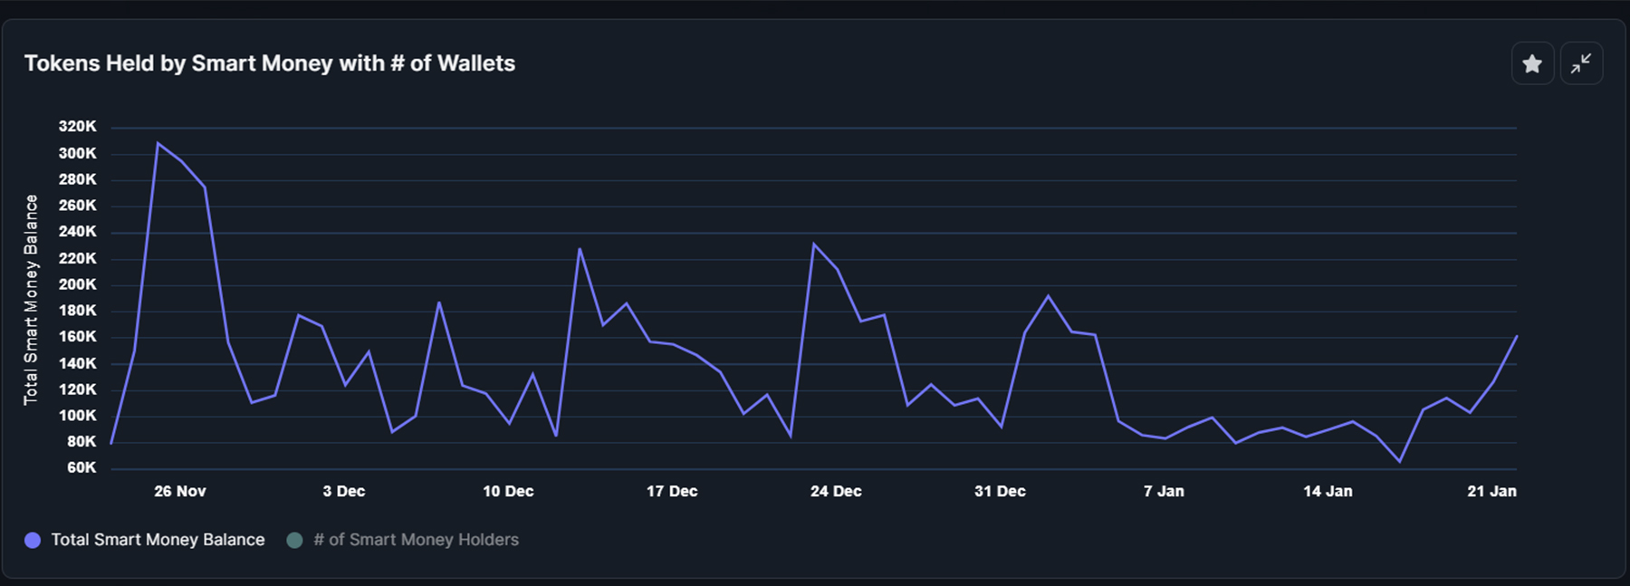The image size is (1630, 586).
Task: Click the '60K' y-axis value label
Action: tap(81, 467)
